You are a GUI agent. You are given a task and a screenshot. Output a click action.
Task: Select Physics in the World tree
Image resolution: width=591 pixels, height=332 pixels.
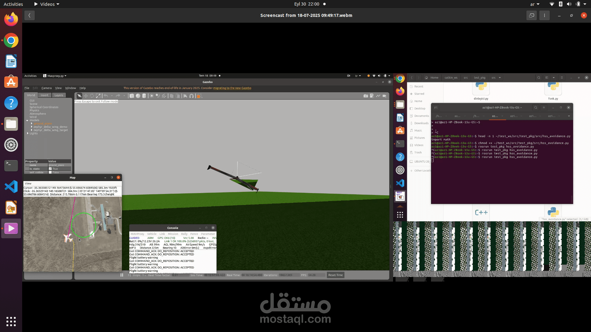34,111
